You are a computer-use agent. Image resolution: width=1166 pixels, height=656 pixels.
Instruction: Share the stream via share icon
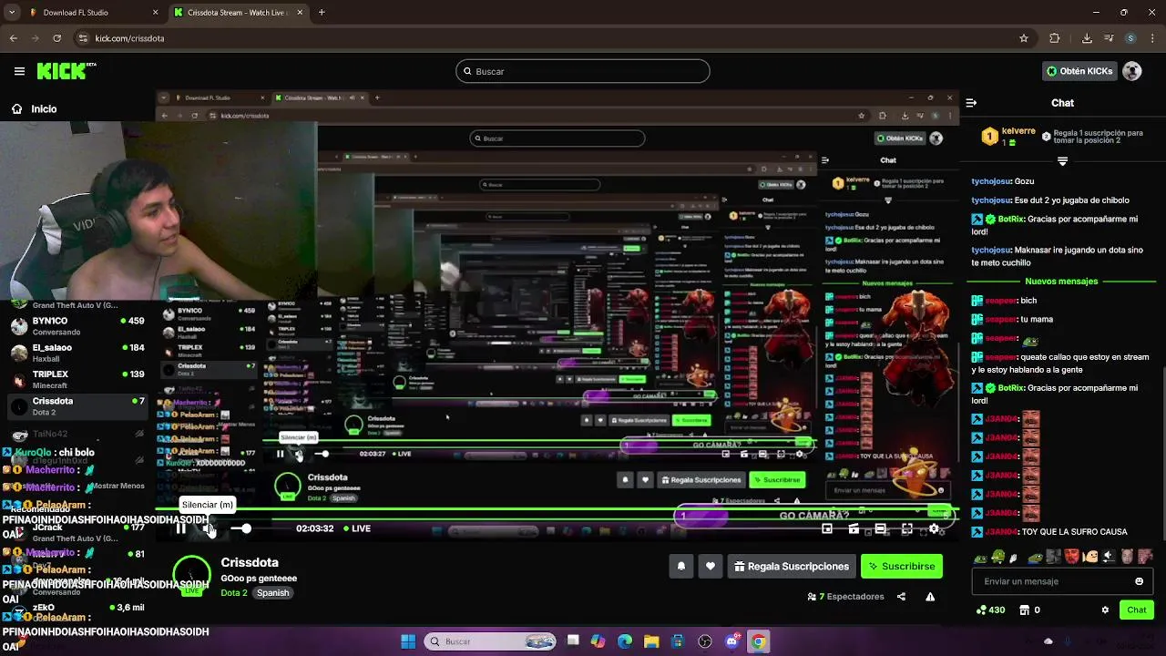[901, 597]
